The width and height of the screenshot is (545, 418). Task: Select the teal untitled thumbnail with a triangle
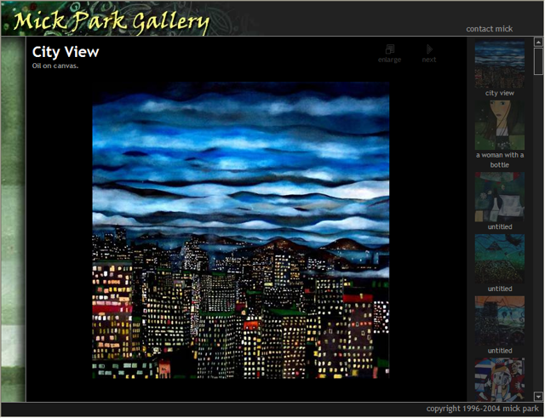pyautogui.click(x=500, y=259)
